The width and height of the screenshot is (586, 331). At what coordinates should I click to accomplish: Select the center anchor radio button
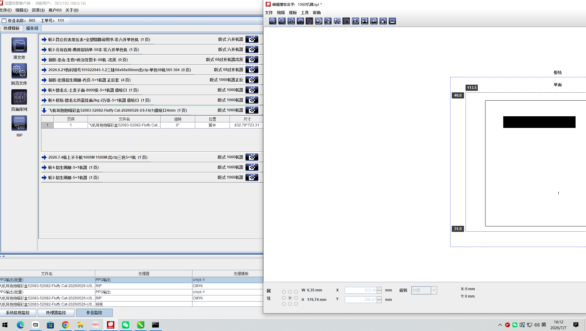click(290, 298)
